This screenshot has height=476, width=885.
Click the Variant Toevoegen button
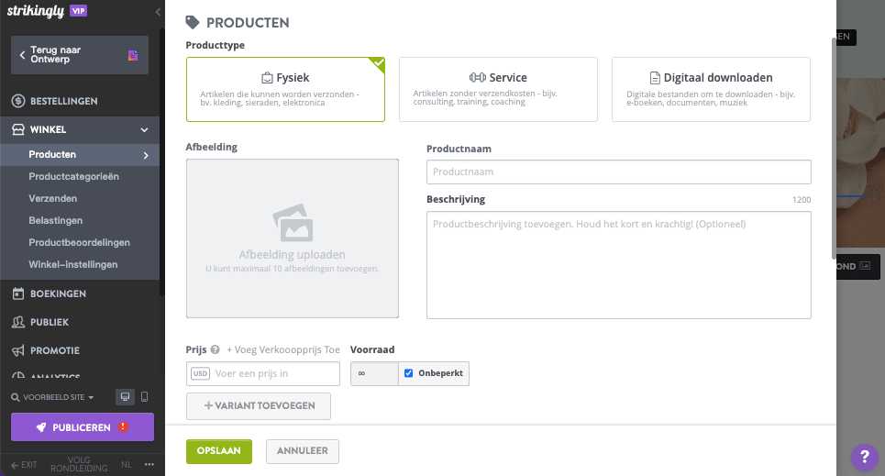click(259, 405)
